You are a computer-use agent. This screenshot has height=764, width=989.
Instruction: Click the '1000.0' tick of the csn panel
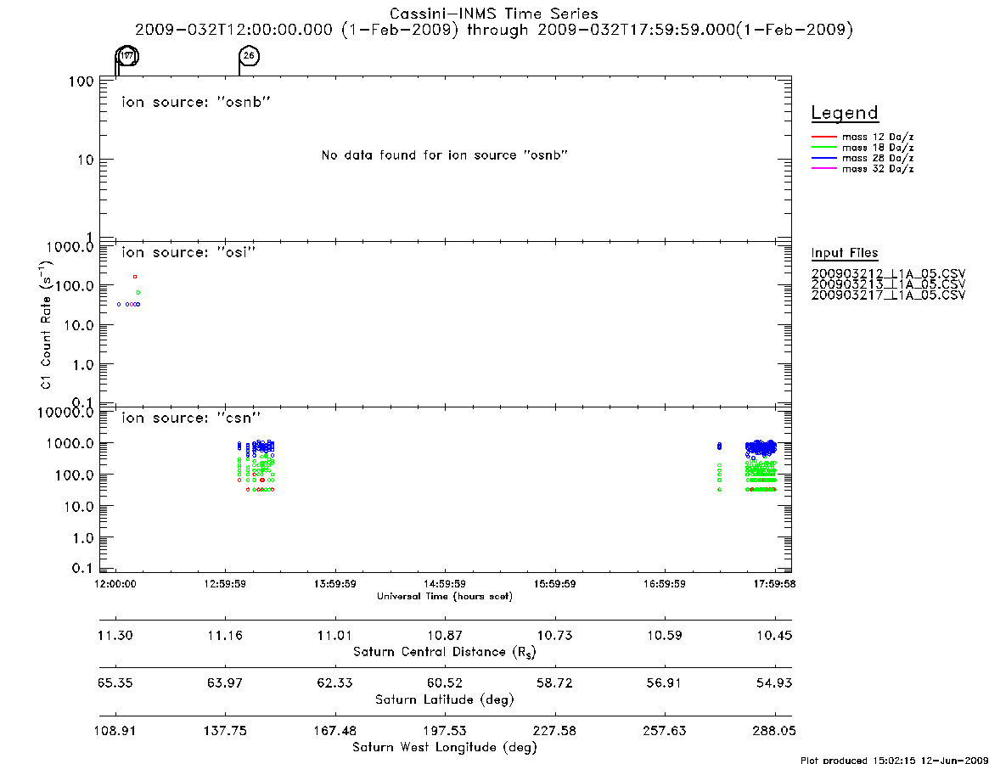70,443
